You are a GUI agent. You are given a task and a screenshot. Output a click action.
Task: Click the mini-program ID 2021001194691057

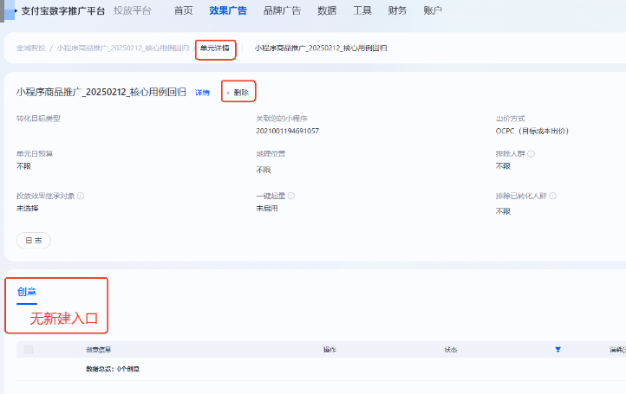288,131
